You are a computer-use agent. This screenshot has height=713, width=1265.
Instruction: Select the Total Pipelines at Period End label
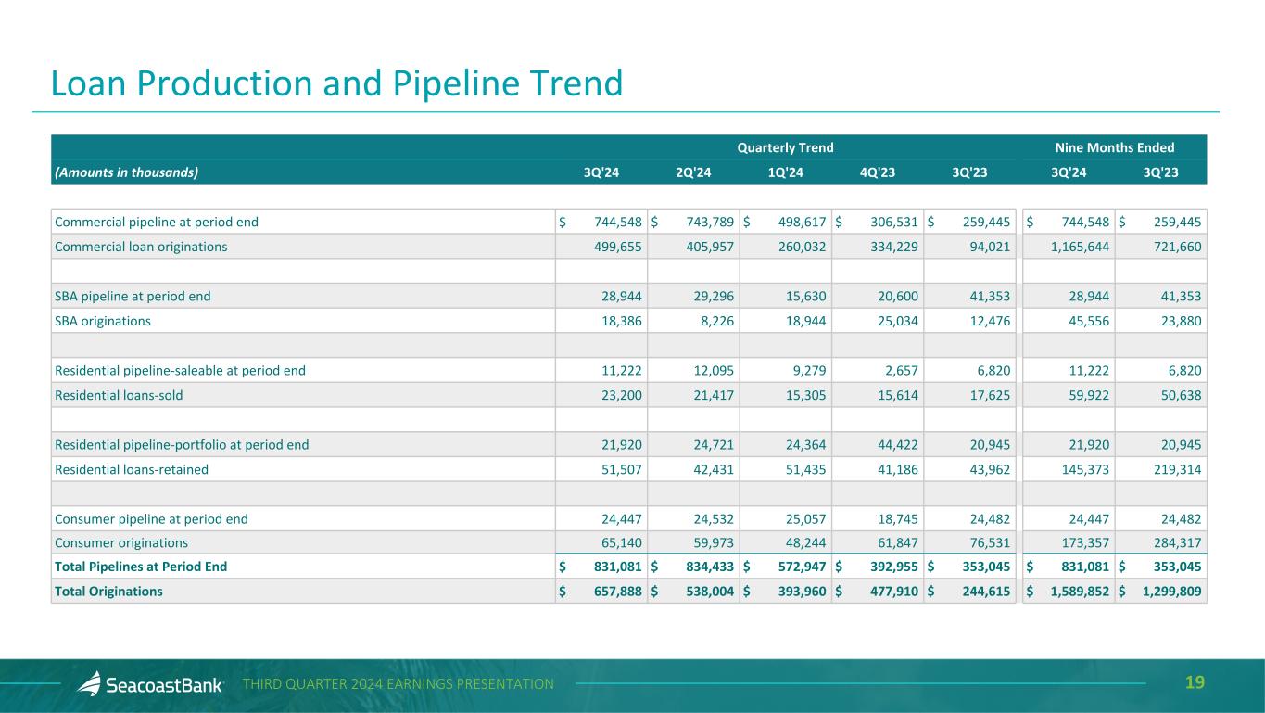tap(141, 567)
